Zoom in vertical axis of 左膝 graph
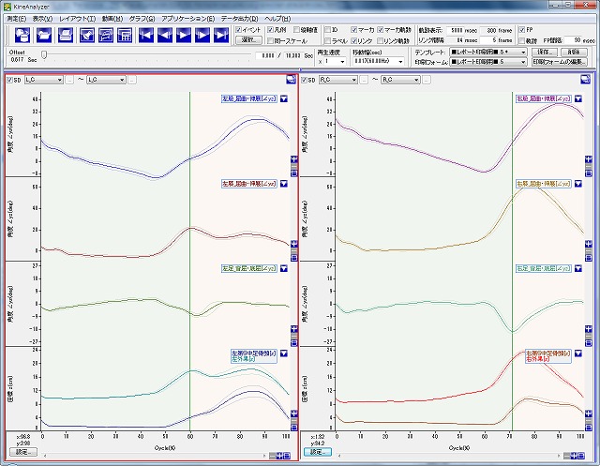600x466 pixels. point(293,244)
